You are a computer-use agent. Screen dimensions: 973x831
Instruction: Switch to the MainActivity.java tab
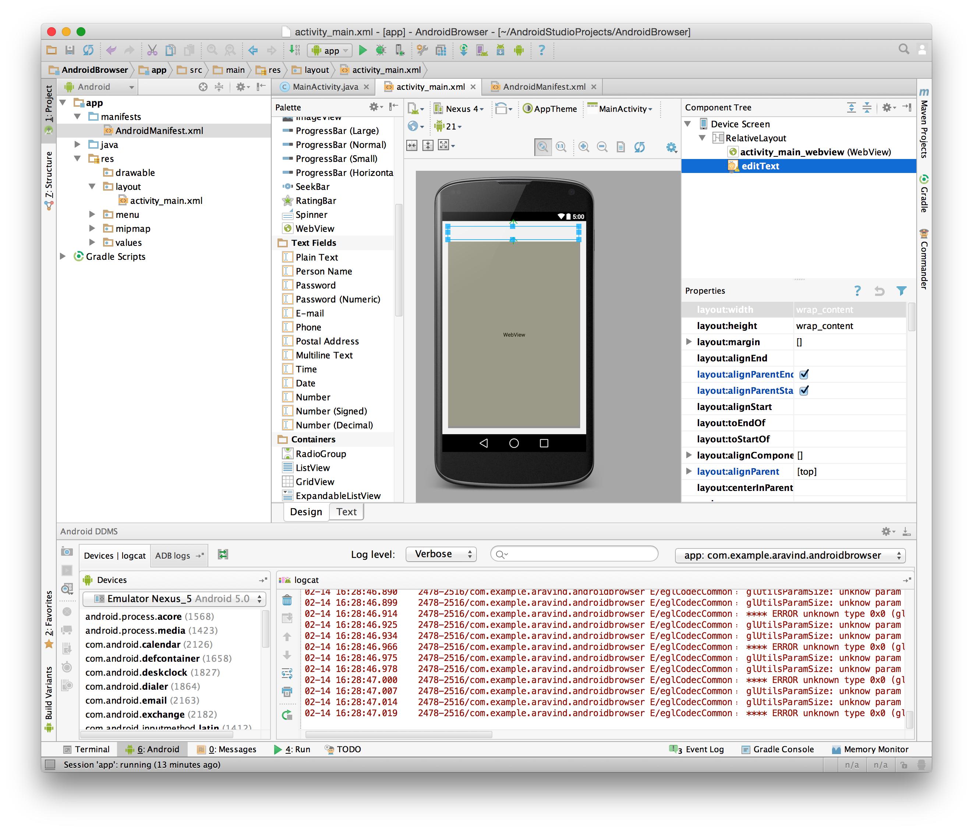(325, 87)
